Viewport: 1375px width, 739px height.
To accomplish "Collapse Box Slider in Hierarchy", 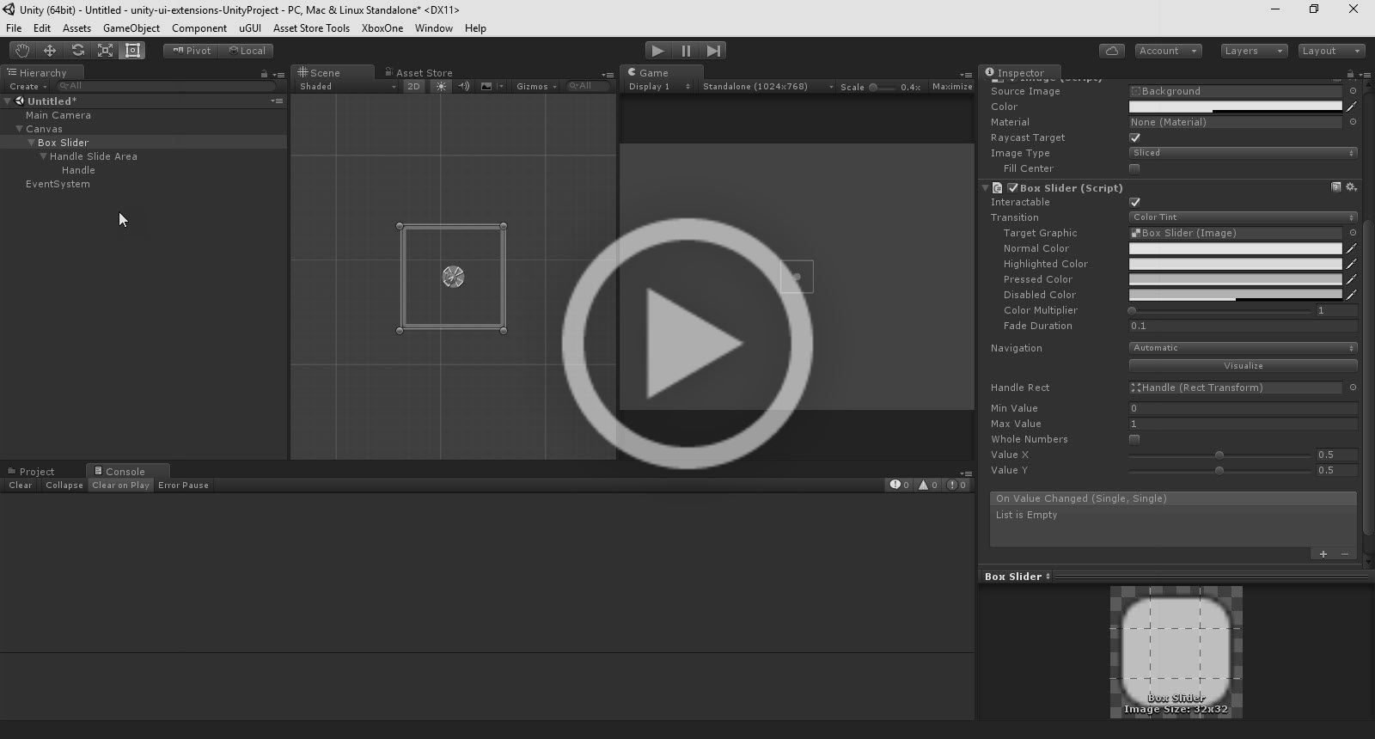I will [31, 143].
